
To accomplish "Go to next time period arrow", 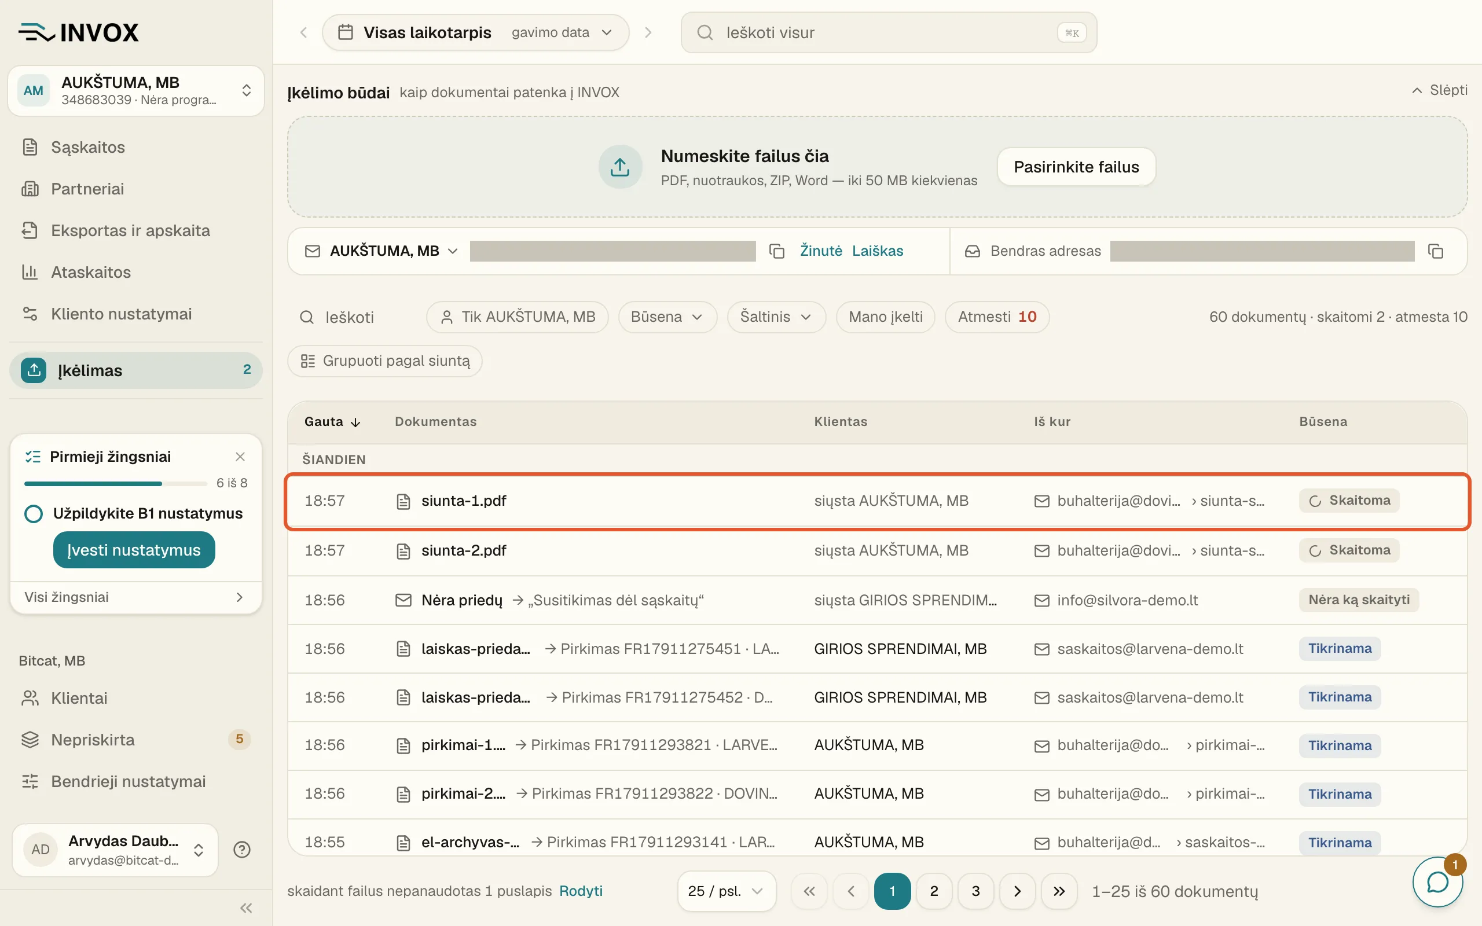I will (x=648, y=32).
